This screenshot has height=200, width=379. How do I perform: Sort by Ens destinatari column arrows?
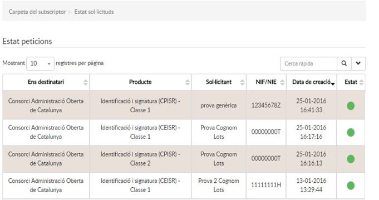tap(86, 82)
